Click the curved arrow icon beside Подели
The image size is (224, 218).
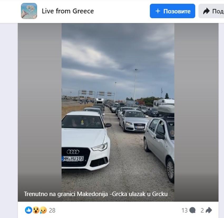click(206, 11)
